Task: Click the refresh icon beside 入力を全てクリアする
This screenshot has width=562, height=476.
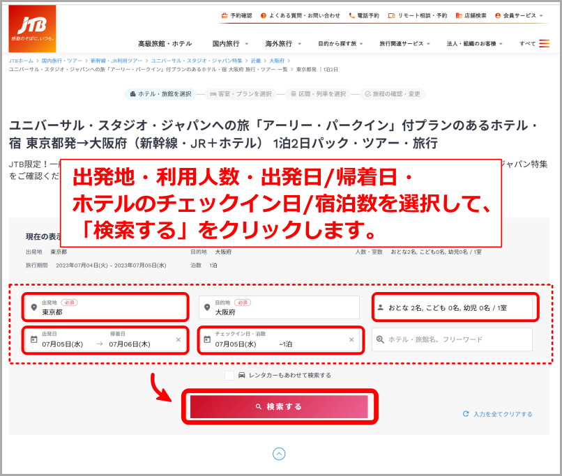Action: click(x=466, y=414)
